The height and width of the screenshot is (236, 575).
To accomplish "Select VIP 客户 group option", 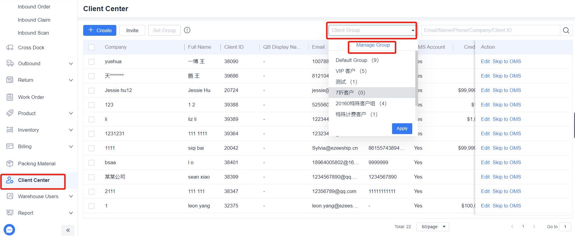I will 351,71.
